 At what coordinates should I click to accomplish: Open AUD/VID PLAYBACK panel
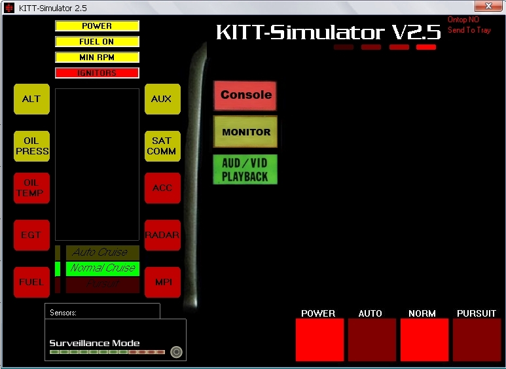(245, 169)
